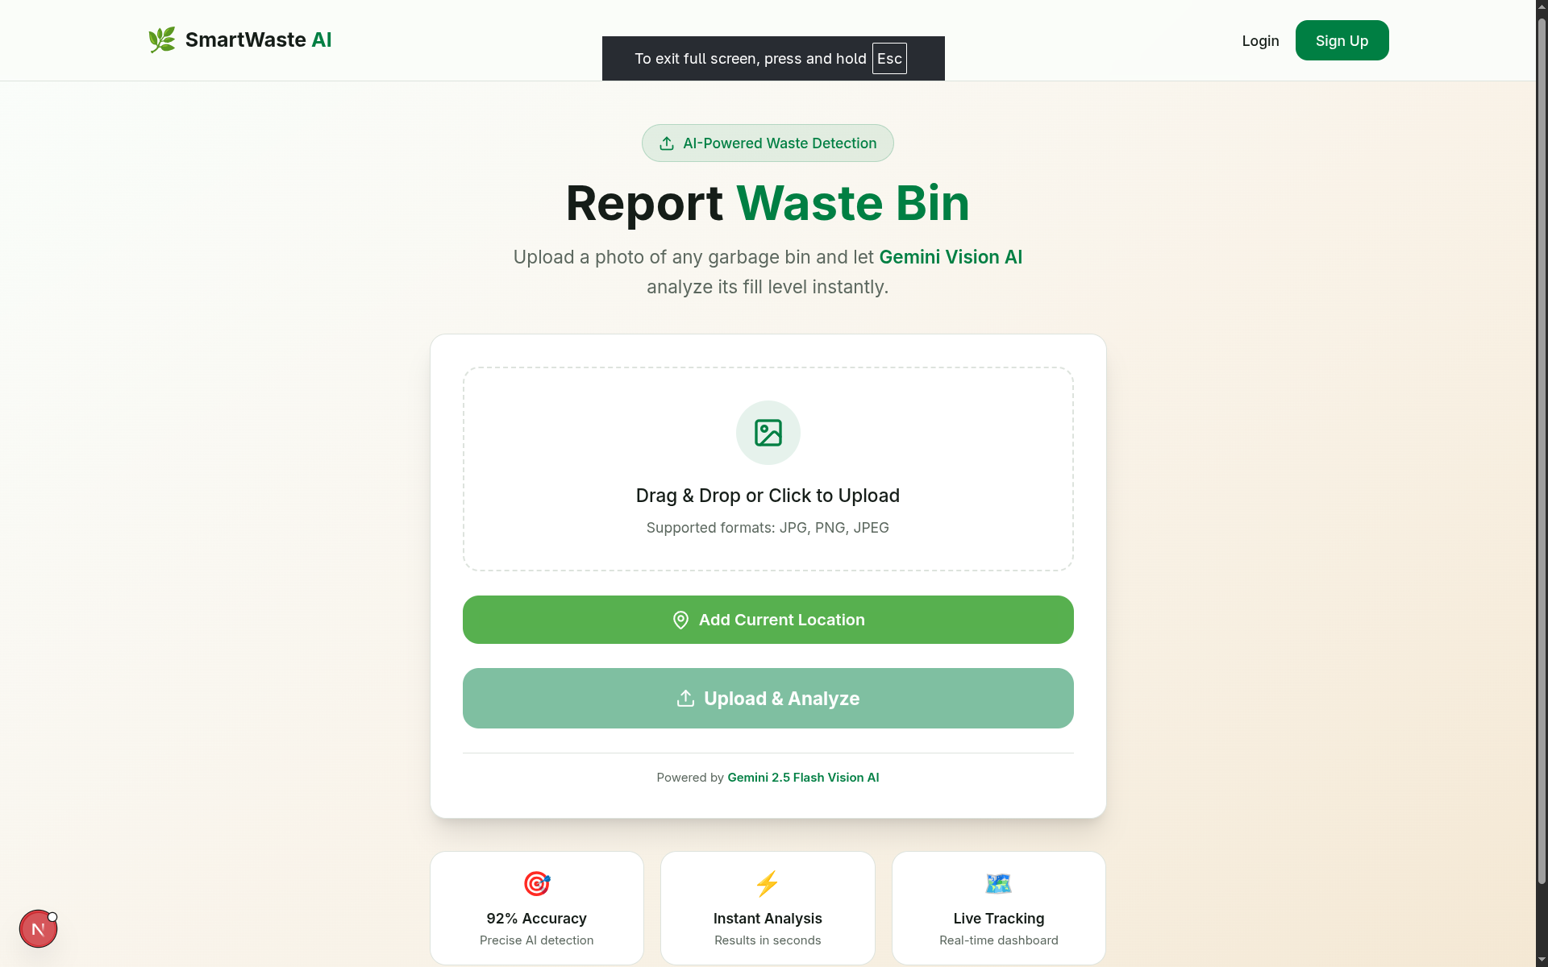This screenshot has width=1548, height=967.
Task: Click the map icon above Live Tracking
Action: [998, 883]
